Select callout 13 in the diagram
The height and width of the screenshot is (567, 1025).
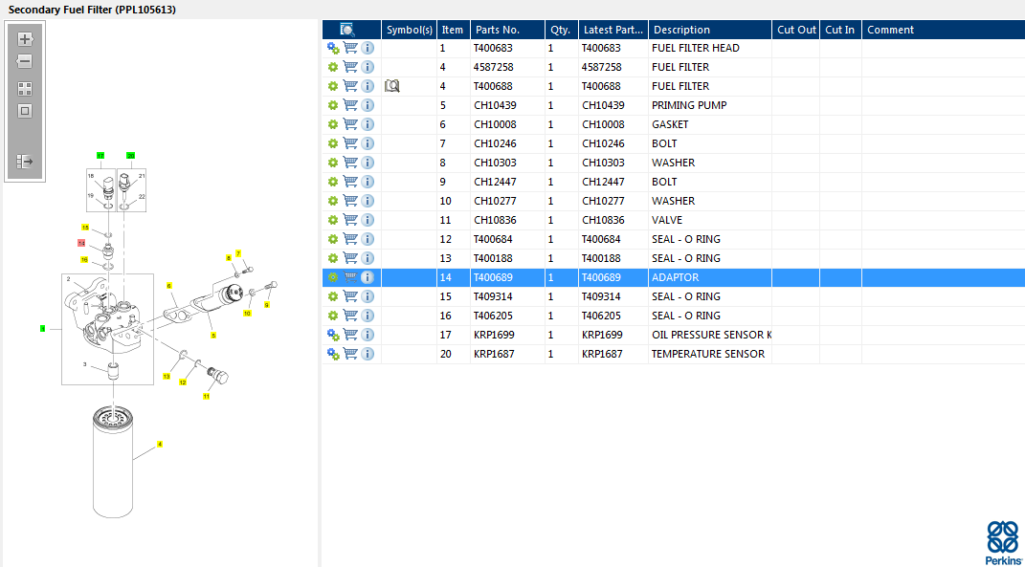click(x=167, y=377)
